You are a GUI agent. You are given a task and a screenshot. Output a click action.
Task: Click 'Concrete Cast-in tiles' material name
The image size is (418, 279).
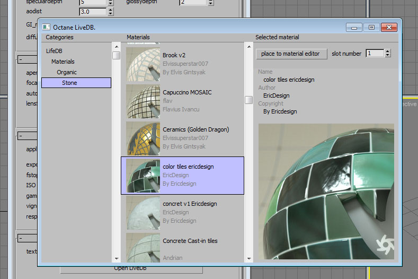(190, 241)
